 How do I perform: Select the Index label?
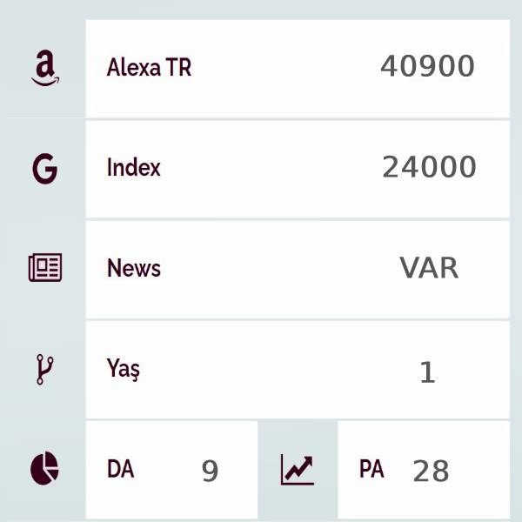click(133, 167)
